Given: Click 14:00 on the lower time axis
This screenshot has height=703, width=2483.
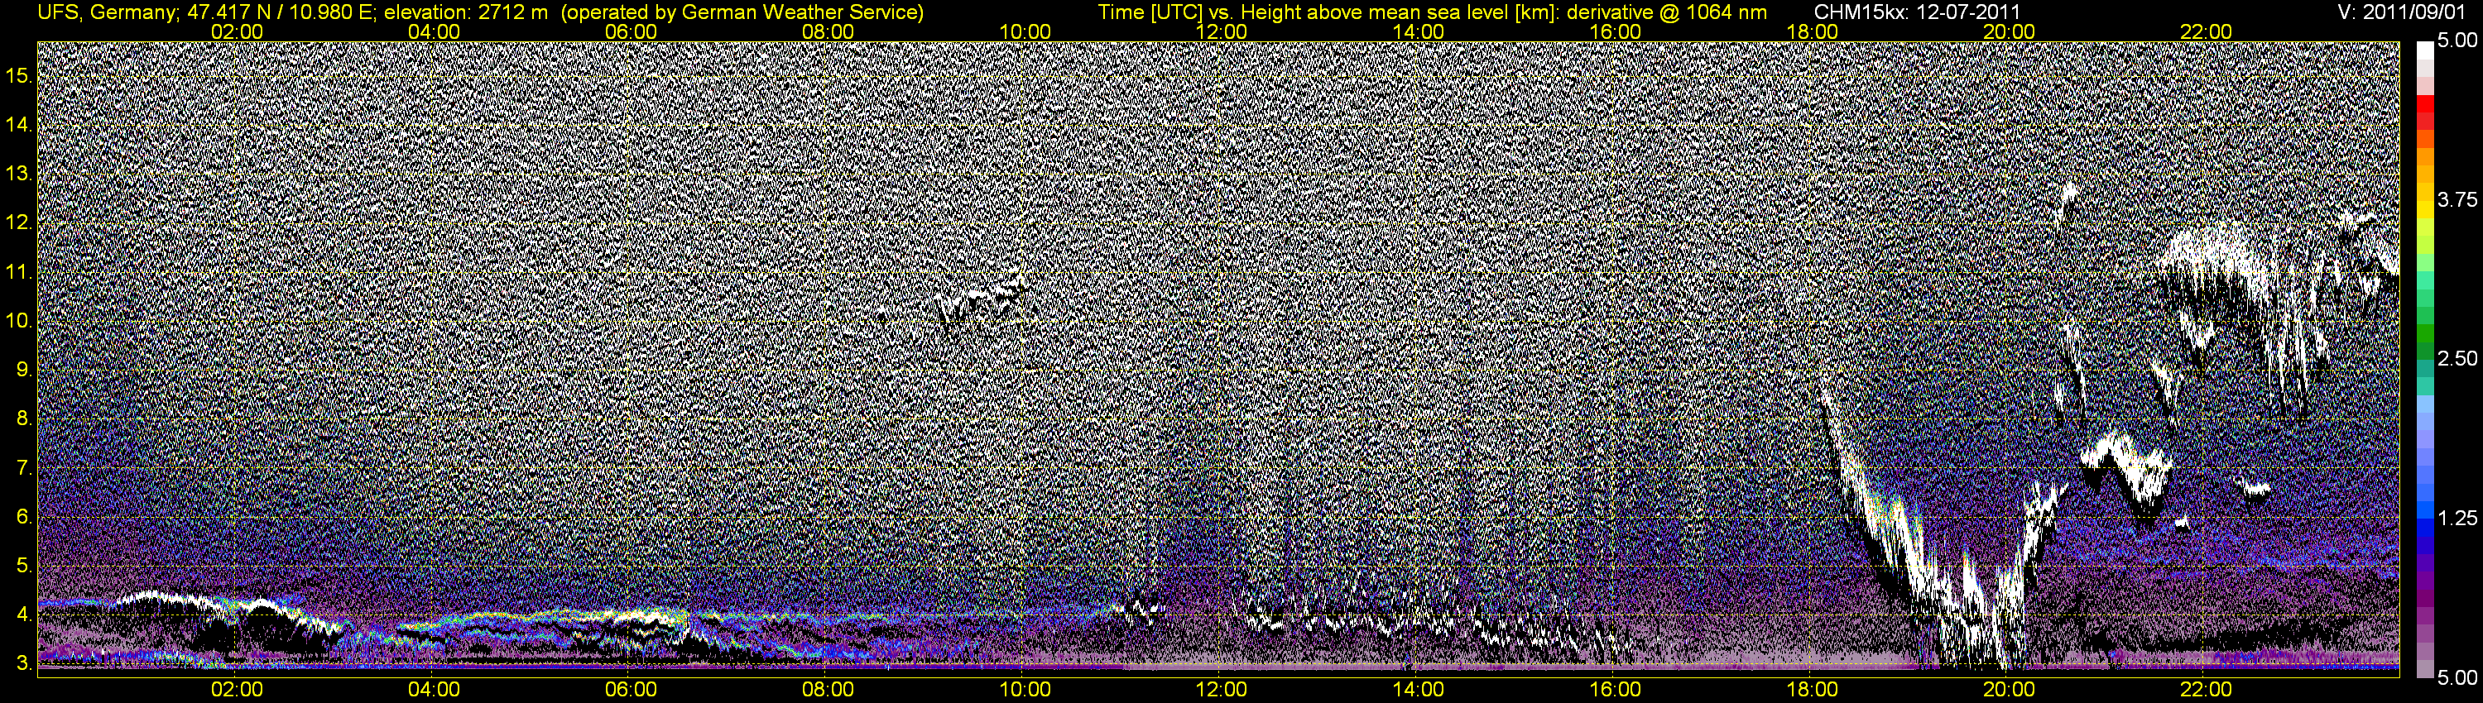Looking at the screenshot, I should [1419, 690].
